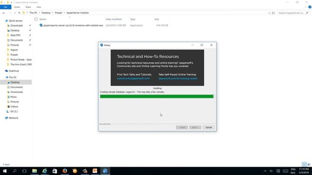Image resolution: width=312 pixels, height=175 pixels.
Task: Open the community.jaspersoft.com link in Setup
Action: click(133, 79)
